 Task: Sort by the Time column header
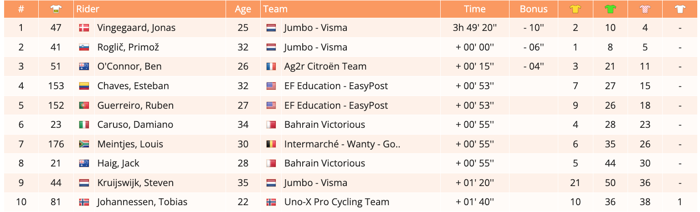[475, 9]
